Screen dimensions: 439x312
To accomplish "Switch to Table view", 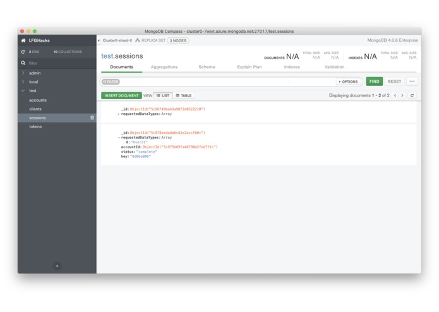I will (184, 95).
